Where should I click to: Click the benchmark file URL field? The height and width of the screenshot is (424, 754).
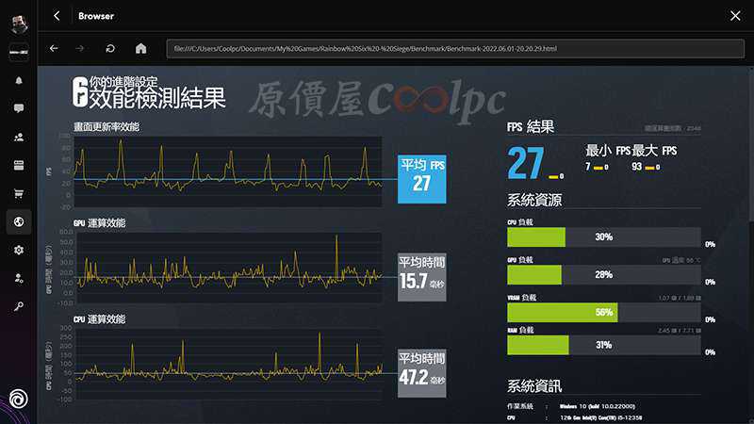pos(455,49)
